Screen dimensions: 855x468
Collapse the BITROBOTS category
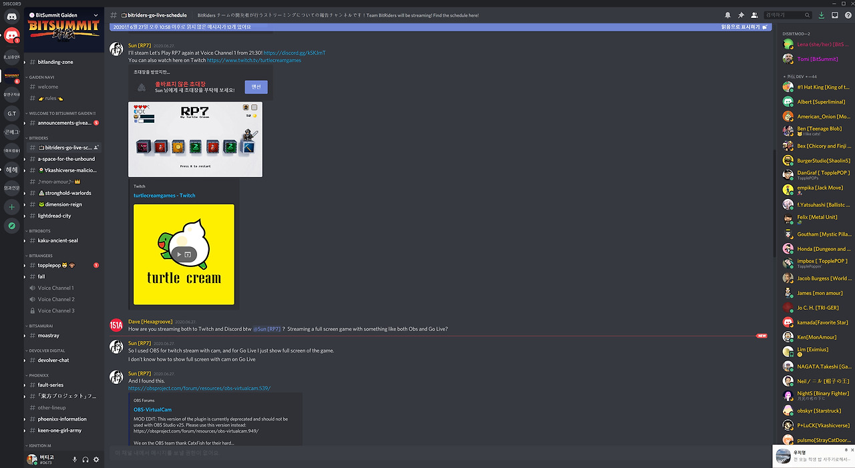click(39, 230)
